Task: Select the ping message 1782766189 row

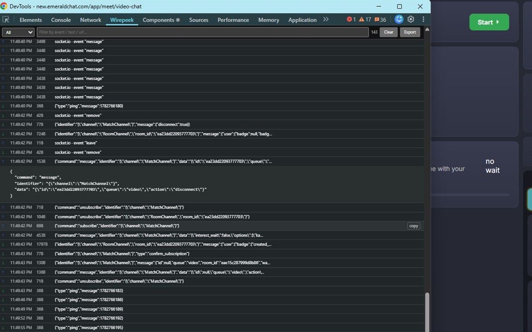Action: [212, 309]
